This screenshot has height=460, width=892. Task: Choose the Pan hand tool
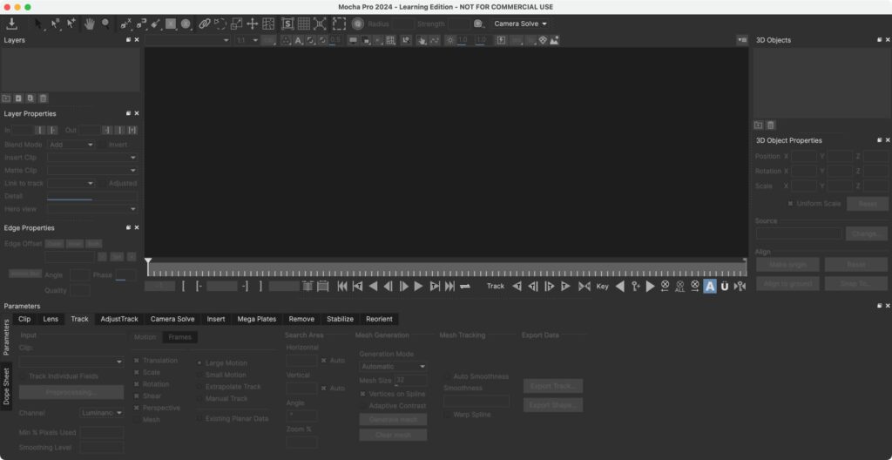(x=90, y=24)
